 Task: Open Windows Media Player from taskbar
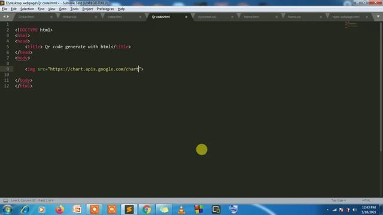click(x=41, y=210)
